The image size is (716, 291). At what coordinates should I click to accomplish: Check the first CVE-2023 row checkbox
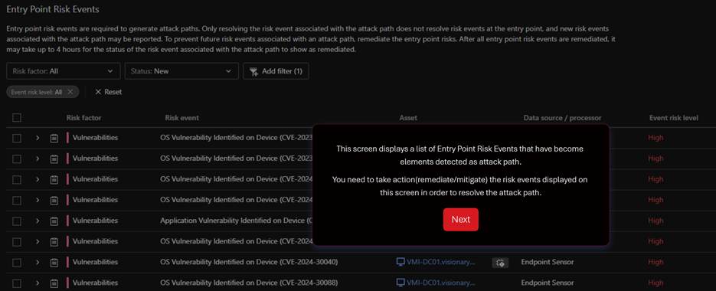pos(17,138)
